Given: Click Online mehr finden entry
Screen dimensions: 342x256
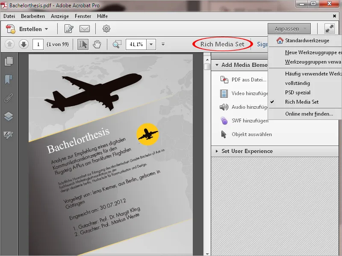Looking at the screenshot, I should click(309, 114).
